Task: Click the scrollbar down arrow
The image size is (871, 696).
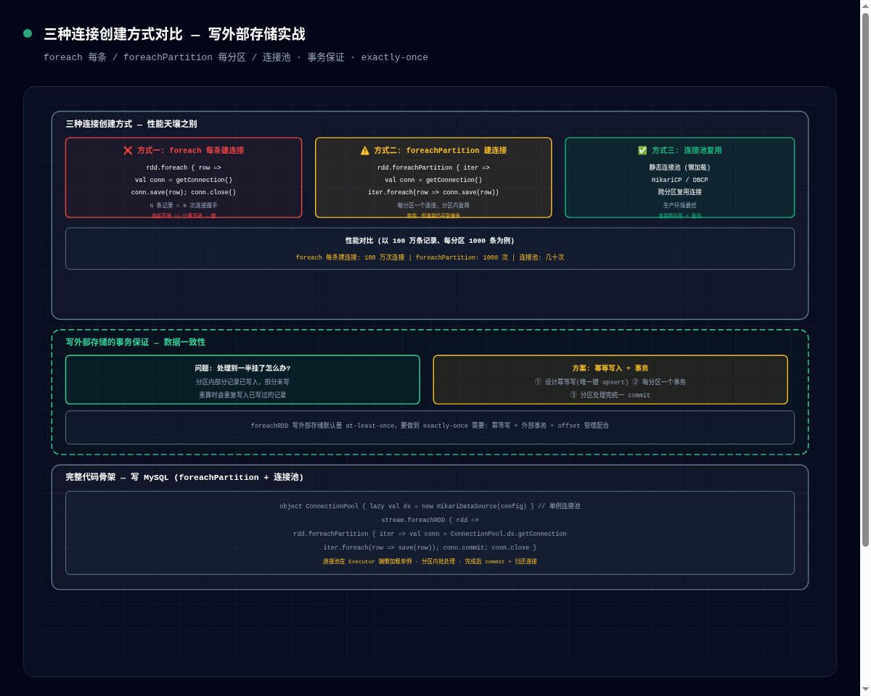Action: [865, 689]
